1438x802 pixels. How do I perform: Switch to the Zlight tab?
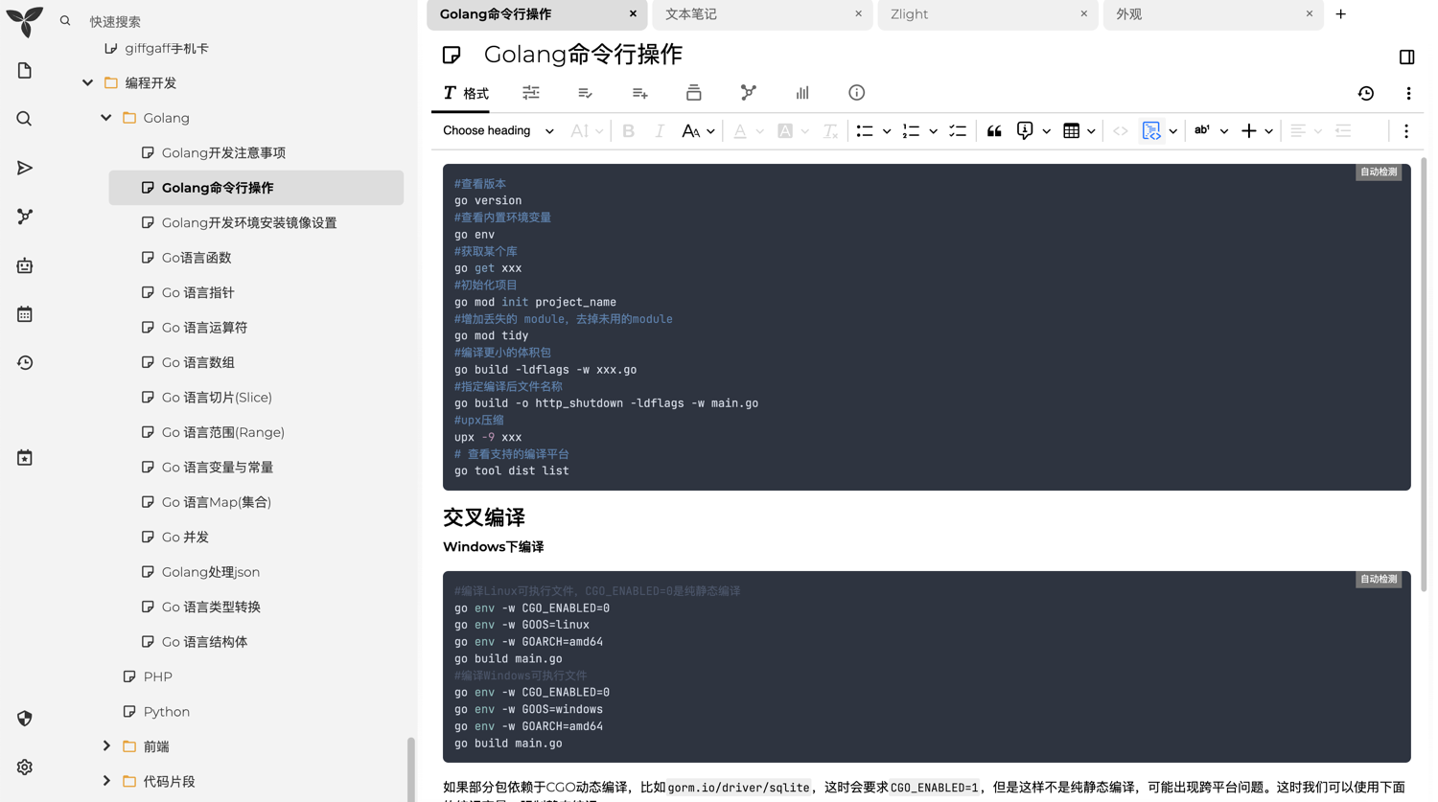point(987,14)
